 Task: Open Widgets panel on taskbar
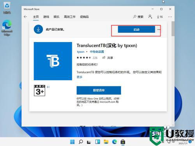click(x=97, y=142)
